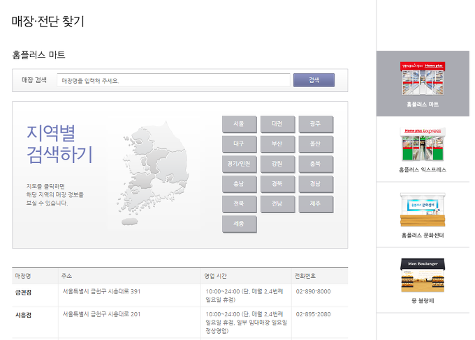Click the 전화번호 column header
Viewport: 475px width, 340px height.
(x=305, y=276)
